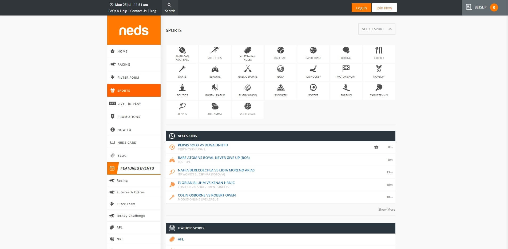Choose the Cricket sport icon

click(379, 50)
